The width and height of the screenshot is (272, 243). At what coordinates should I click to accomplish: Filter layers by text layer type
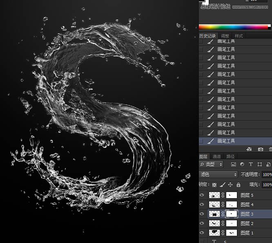(x=251, y=164)
